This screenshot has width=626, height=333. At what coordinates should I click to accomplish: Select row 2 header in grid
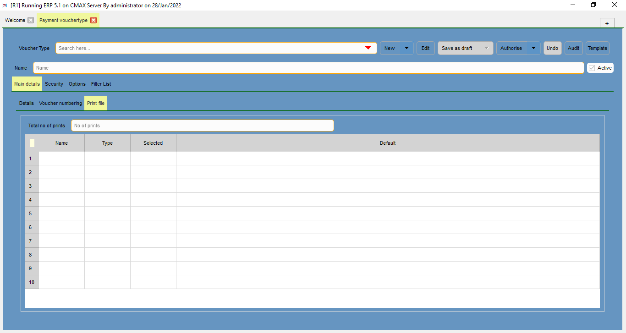pos(32,172)
